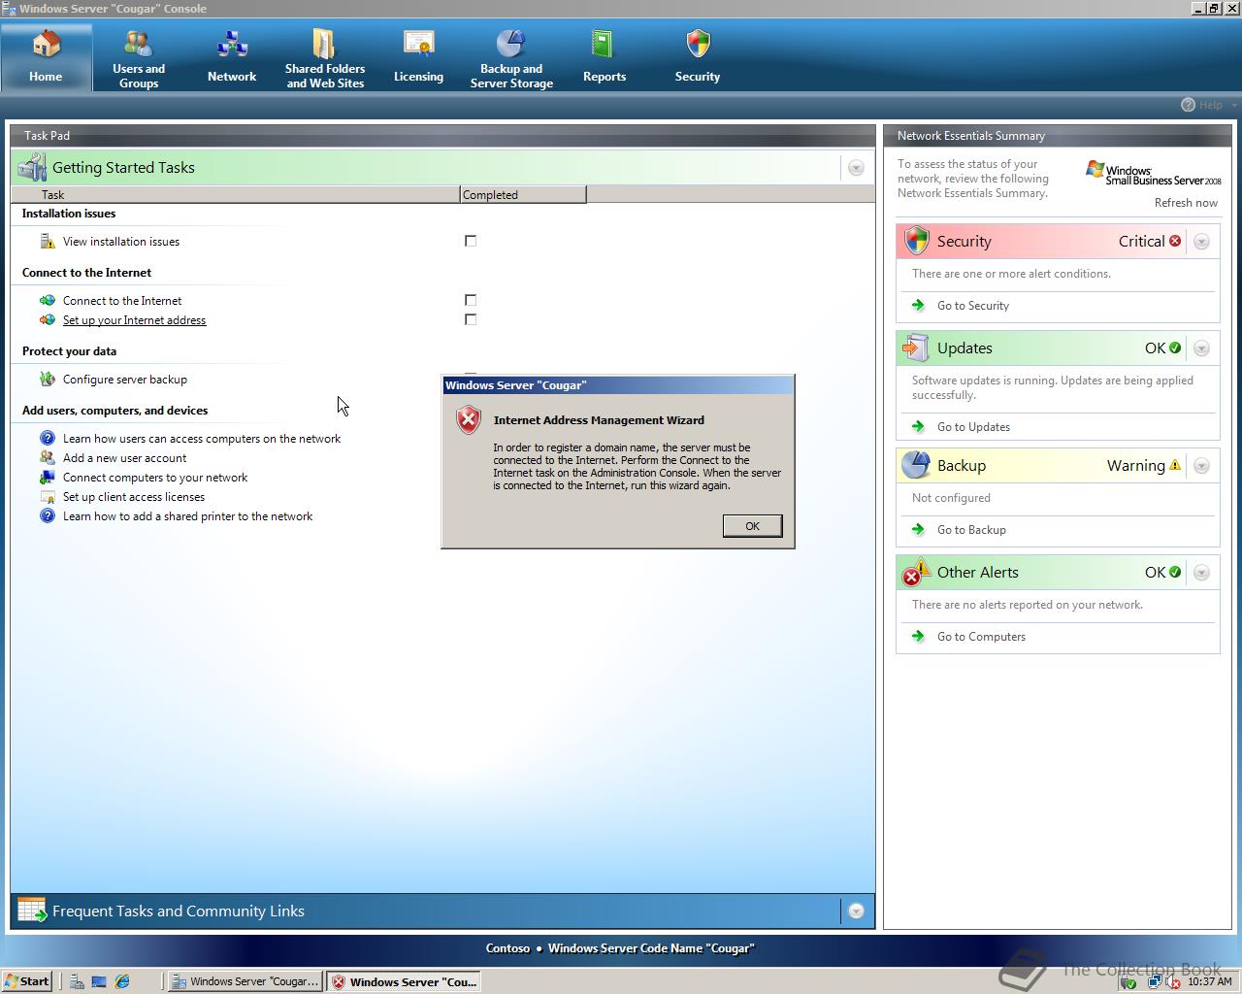The height and width of the screenshot is (994, 1242).
Task: Sort by the Completed column header
Action: coord(523,194)
